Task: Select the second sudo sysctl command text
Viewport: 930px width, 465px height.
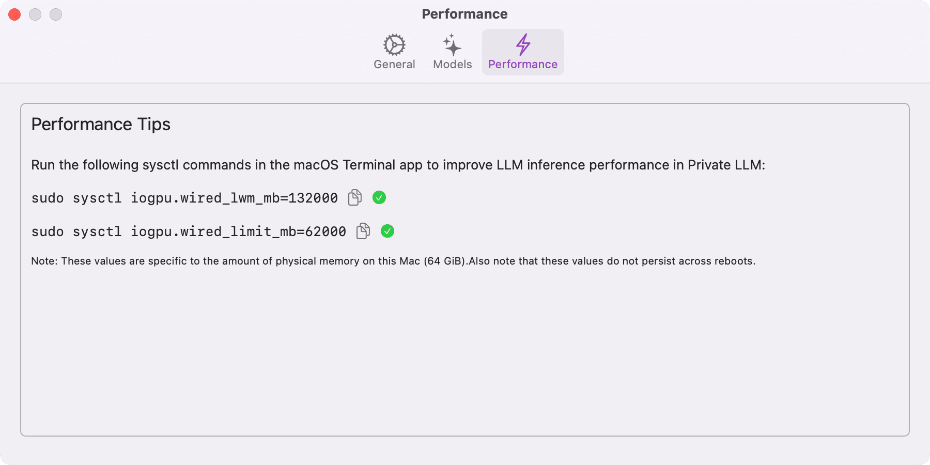Action: click(x=189, y=231)
